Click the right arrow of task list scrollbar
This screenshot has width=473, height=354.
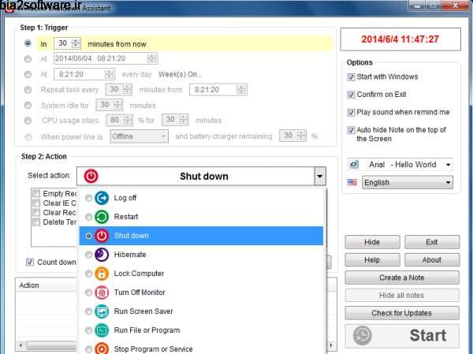[x=332, y=345]
